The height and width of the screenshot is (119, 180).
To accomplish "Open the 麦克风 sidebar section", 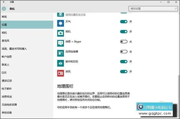I will [27, 41].
